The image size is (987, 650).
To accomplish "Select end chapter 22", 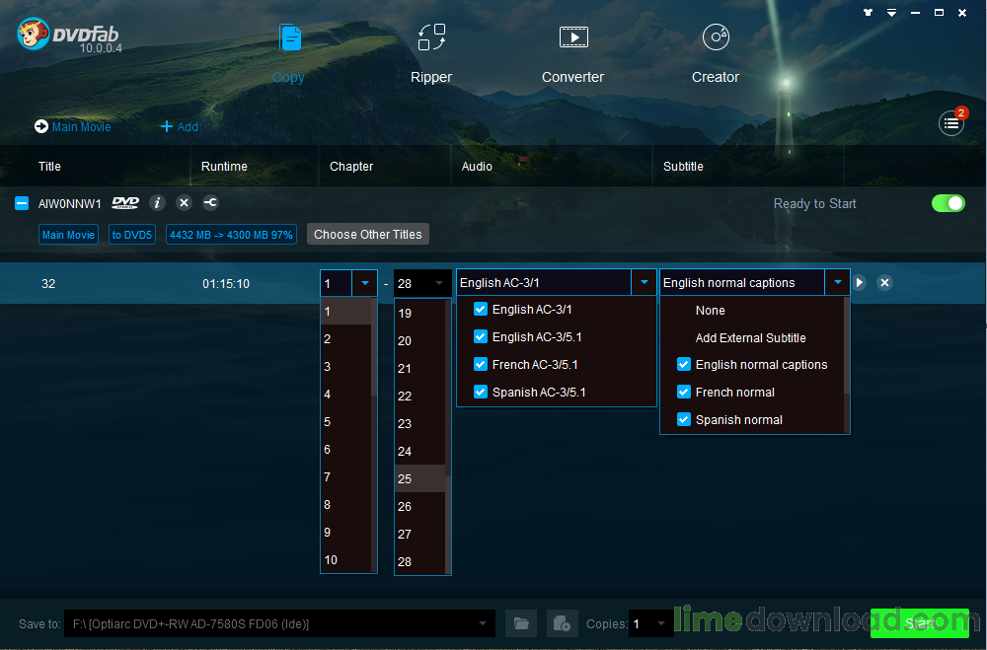I will pyautogui.click(x=419, y=396).
